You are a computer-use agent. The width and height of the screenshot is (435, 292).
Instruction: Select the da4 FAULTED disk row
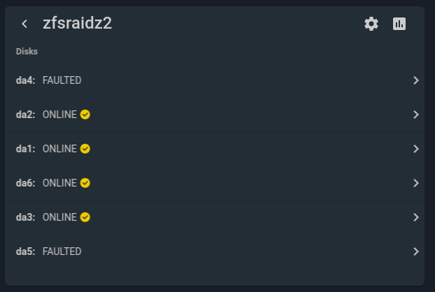pos(215,80)
